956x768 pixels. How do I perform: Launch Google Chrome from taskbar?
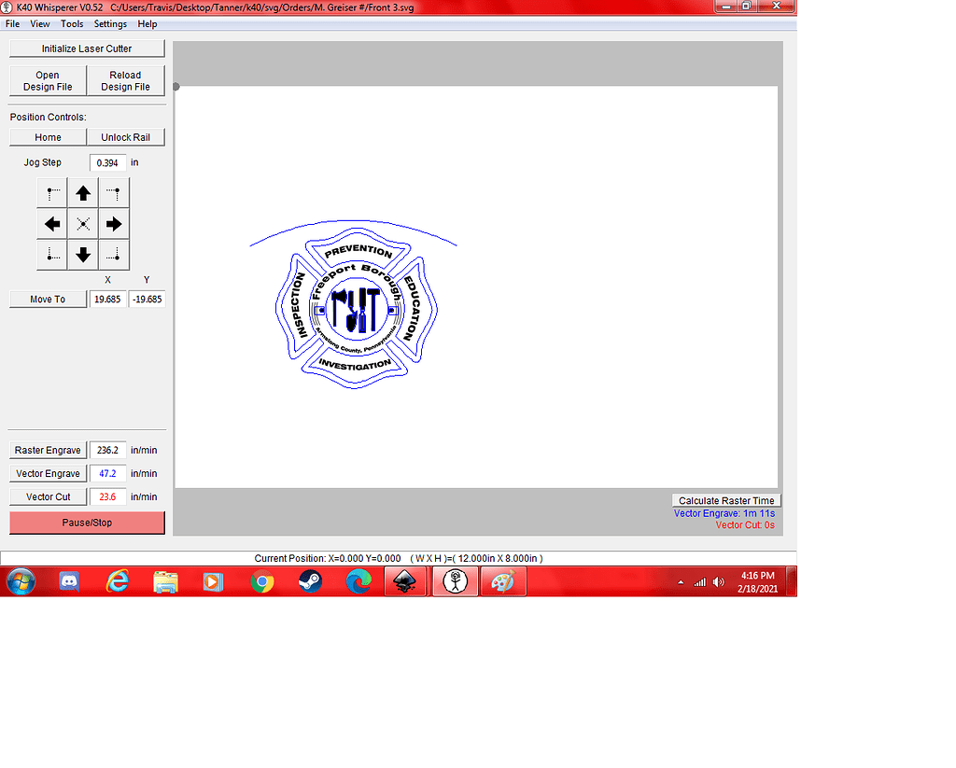coord(262,582)
